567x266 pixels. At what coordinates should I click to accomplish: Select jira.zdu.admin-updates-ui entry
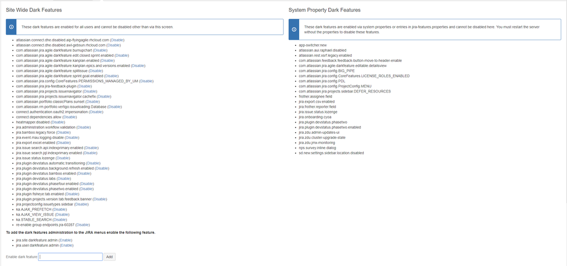click(320, 133)
